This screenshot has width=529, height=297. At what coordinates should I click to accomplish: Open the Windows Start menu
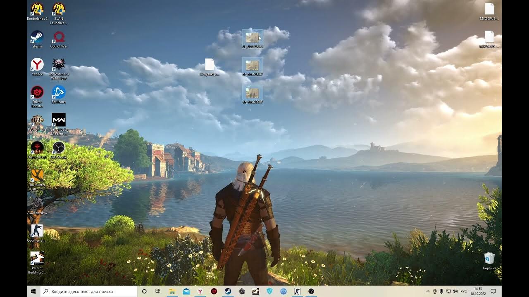pyautogui.click(x=33, y=291)
